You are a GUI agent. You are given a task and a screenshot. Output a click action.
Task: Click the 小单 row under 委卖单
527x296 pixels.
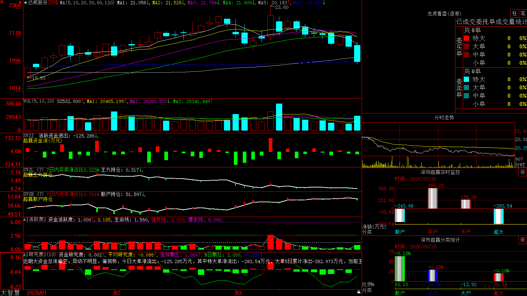coord(495,104)
